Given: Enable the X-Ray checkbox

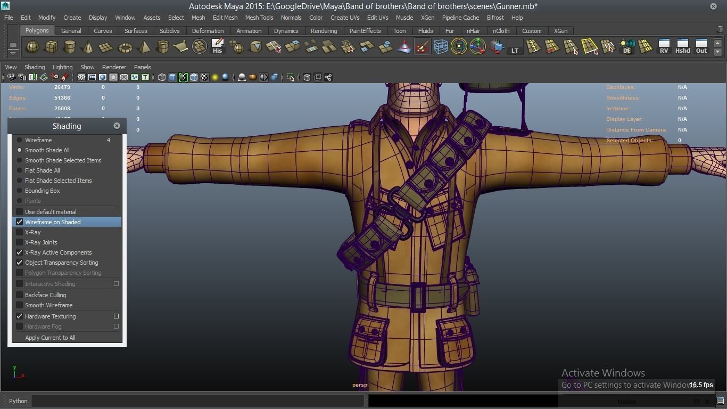Looking at the screenshot, I should (19, 232).
